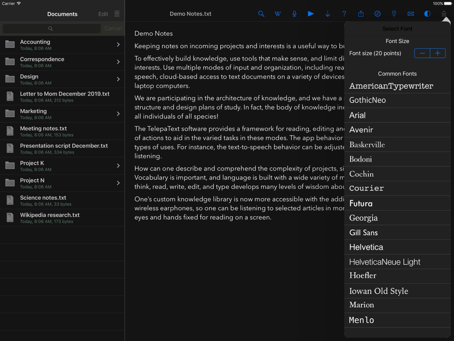
Task: Select Arial font
Action: 397,115
